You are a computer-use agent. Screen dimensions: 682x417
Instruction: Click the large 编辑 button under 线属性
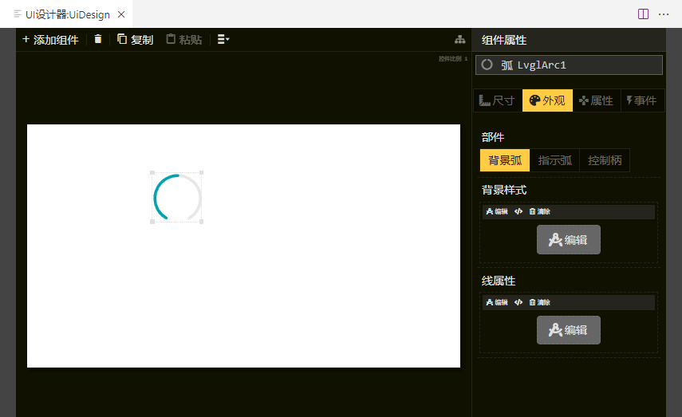(569, 330)
